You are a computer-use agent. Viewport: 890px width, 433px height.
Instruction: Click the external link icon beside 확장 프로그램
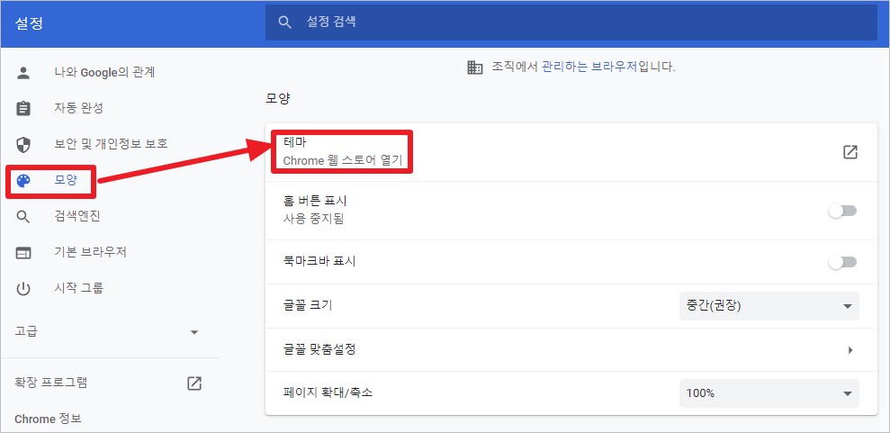pyautogui.click(x=194, y=383)
